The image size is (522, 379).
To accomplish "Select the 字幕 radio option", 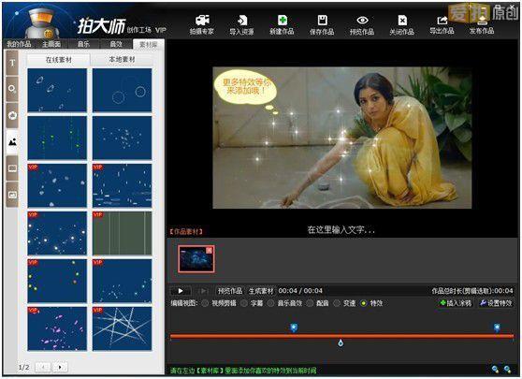I will pos(244,303).
